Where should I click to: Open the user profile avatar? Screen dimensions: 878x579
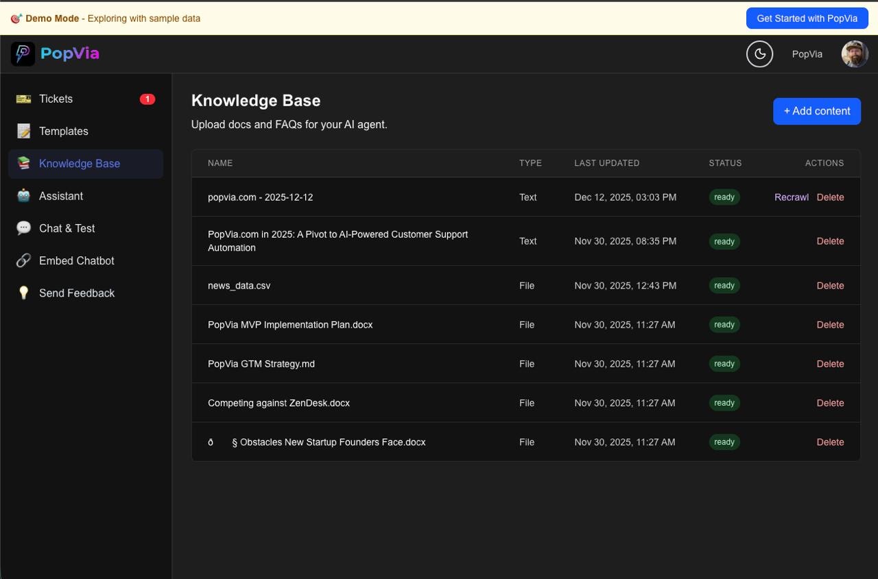click(x=854, y=53)
